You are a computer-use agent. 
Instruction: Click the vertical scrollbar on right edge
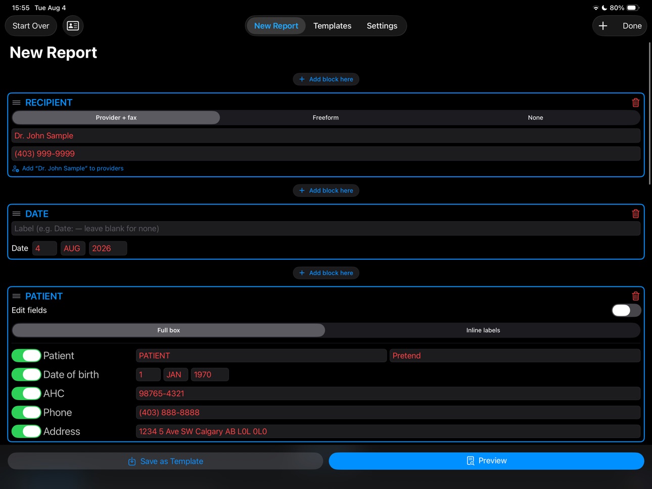(649, 114)
